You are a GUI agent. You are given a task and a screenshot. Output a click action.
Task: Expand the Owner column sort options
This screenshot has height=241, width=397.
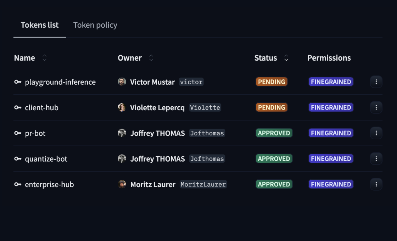pos(151,58)
